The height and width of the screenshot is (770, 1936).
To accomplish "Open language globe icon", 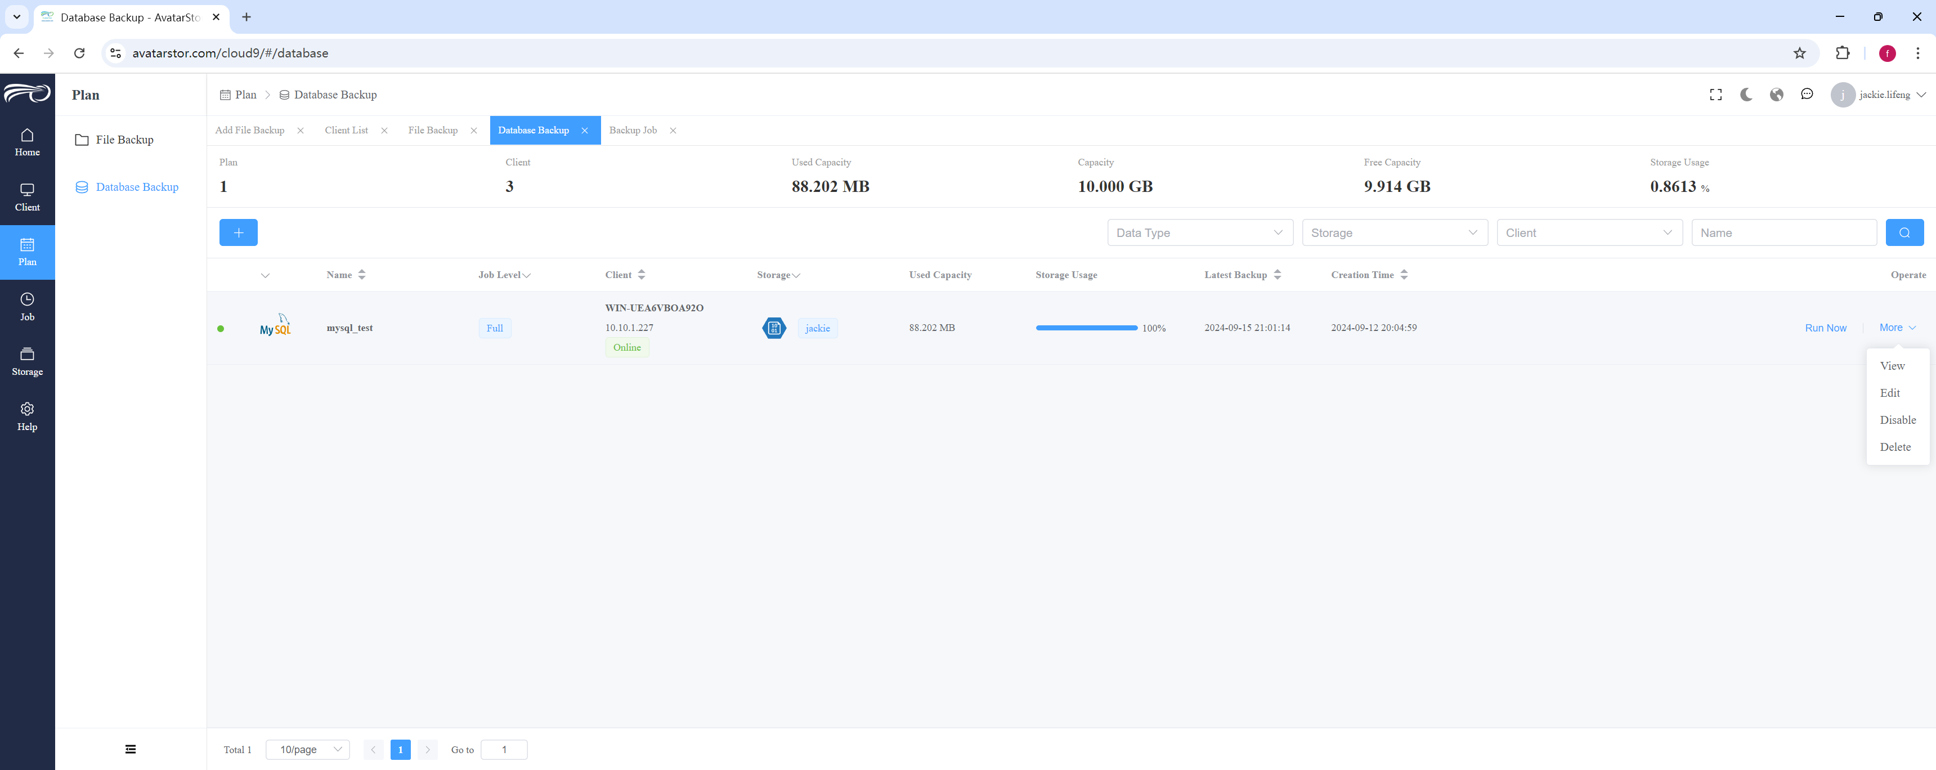I will click(x=1777, y=95).
